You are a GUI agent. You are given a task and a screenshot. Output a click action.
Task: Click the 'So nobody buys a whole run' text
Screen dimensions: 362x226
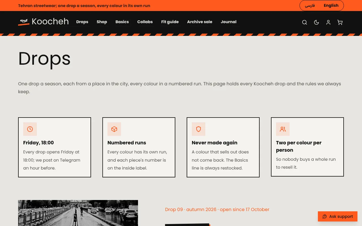[306, 163]
